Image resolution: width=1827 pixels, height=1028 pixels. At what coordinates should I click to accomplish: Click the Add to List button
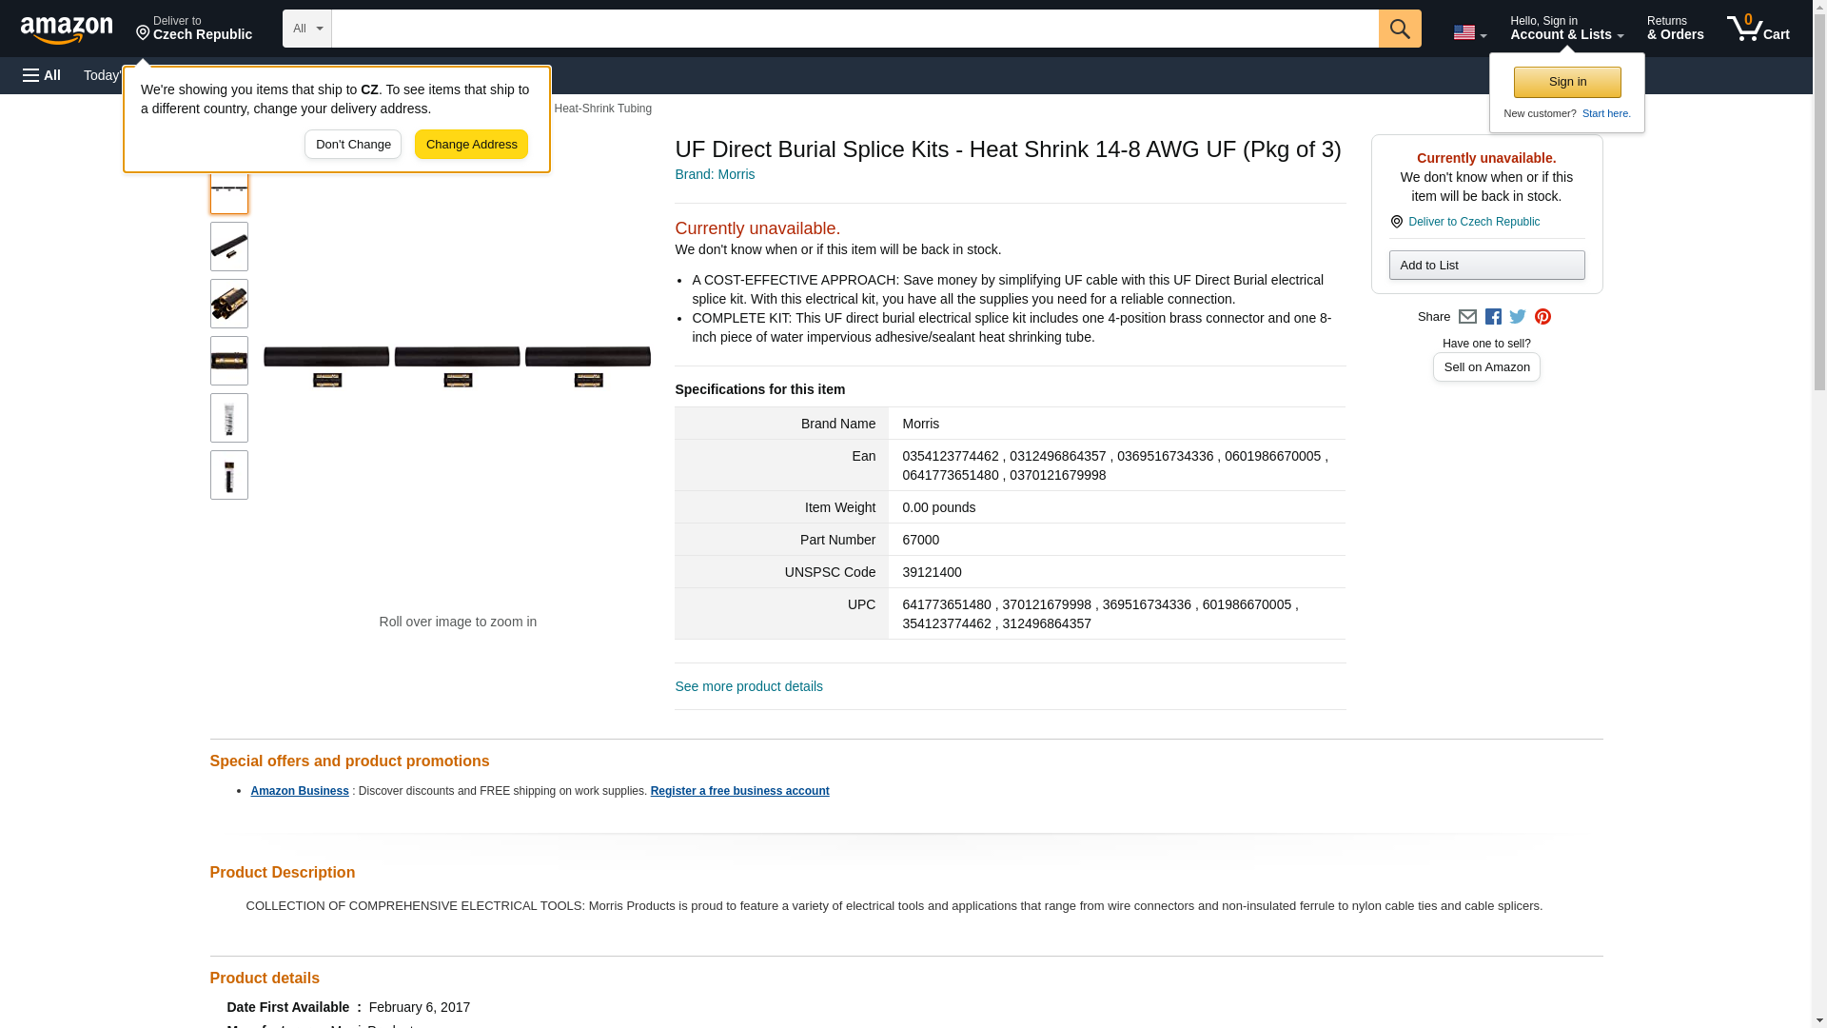1486,266
